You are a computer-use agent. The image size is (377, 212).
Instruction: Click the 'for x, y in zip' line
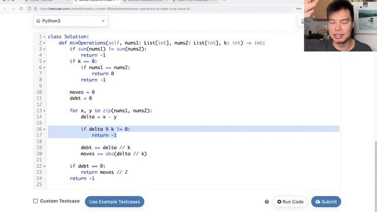111,111
